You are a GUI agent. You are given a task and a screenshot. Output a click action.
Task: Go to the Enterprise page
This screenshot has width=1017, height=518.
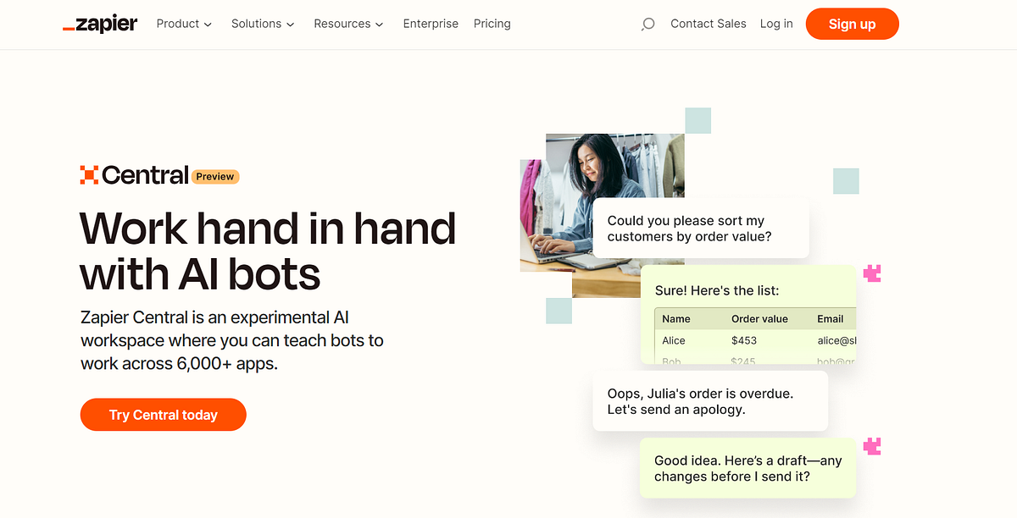431,24
